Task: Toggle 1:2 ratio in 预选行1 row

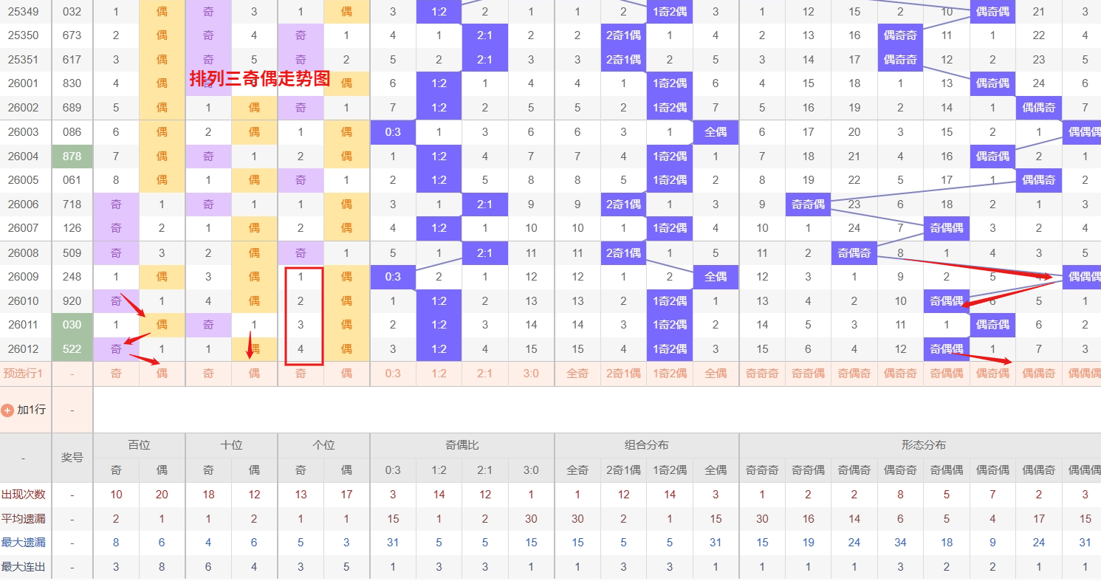Action: coord(439,374)
